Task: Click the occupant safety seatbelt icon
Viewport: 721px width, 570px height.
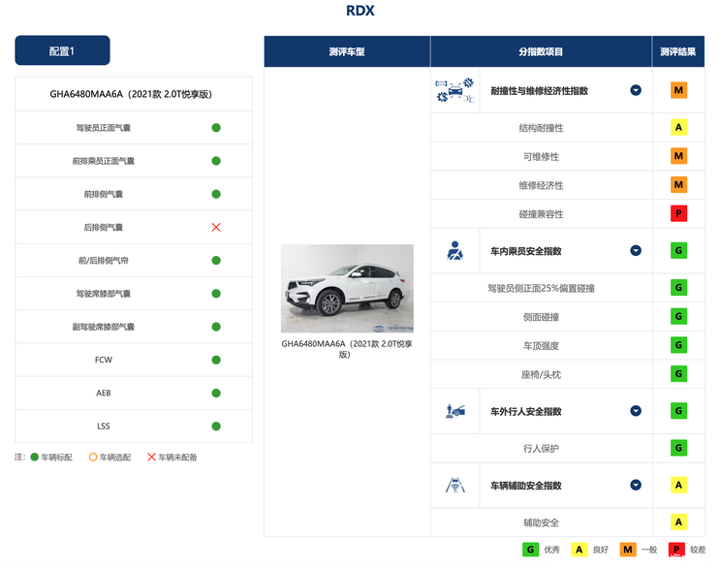Action: (x=455, y=251)
